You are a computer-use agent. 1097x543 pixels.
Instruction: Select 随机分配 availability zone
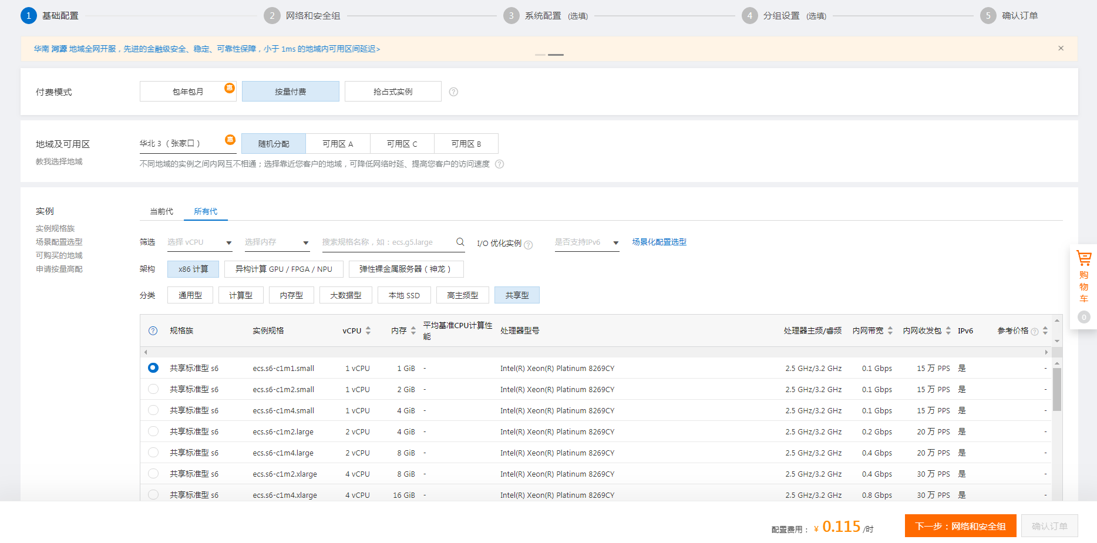pos(274,144)
